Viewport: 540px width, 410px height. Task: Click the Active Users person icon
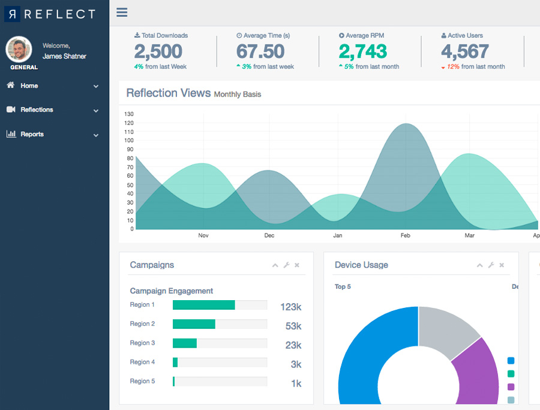click(x=443, y=35)
